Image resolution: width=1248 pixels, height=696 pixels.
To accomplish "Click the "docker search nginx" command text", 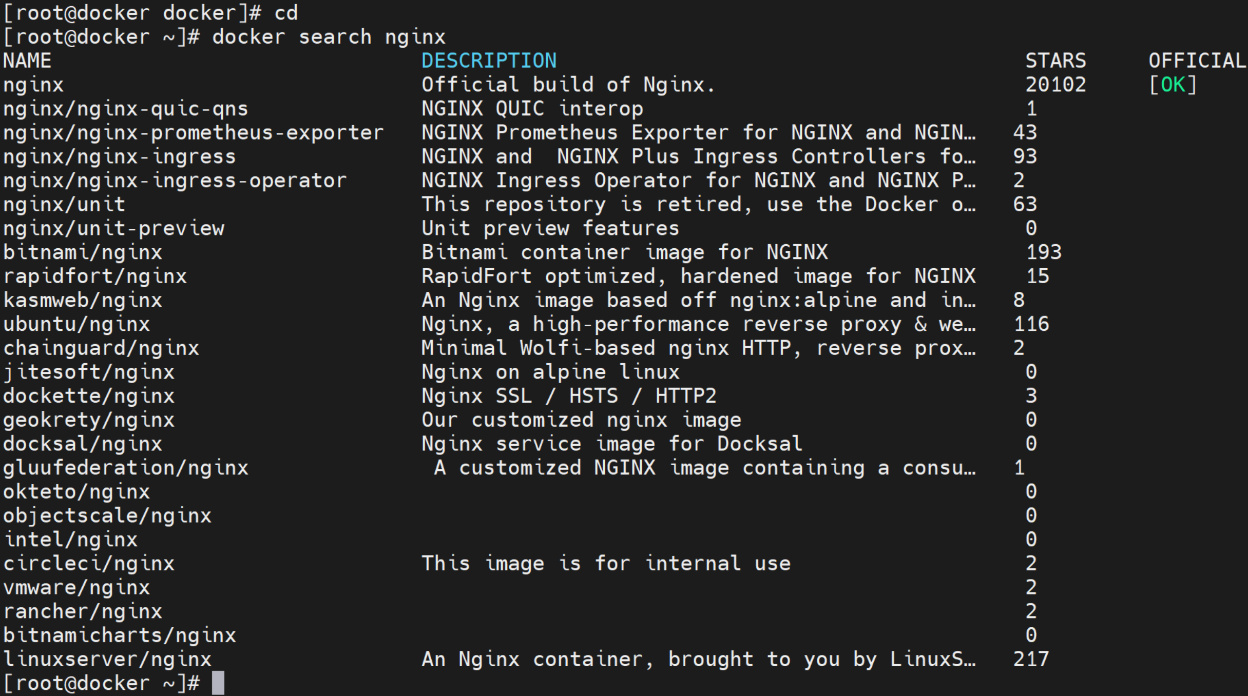I will click(329, 37).
